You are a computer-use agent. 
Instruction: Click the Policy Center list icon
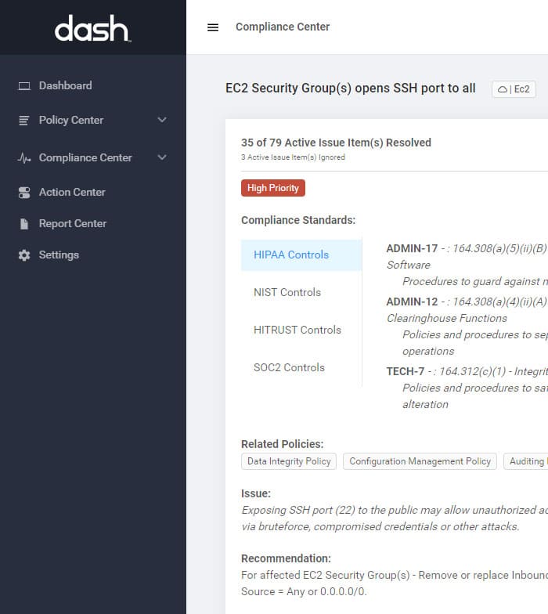[24, 121]
